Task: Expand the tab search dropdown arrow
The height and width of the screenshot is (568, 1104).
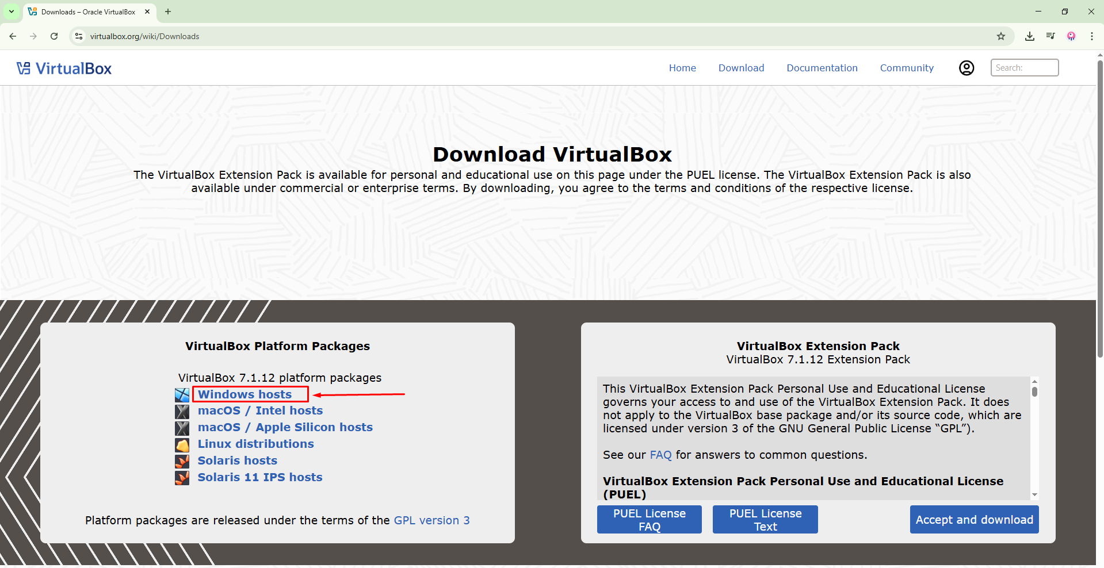Action: (12, 11)
